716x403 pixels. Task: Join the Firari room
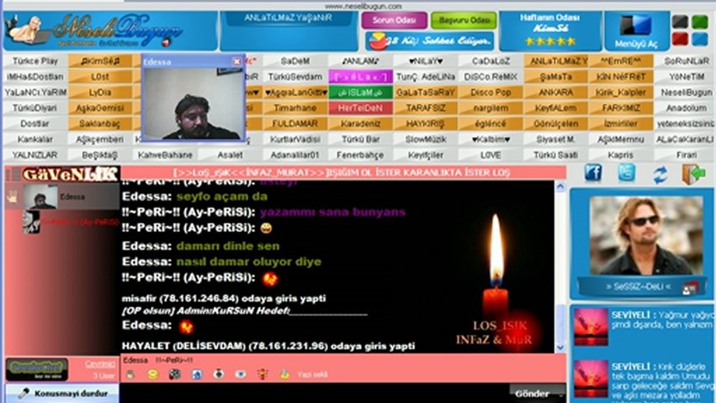[x=686, y=155]
